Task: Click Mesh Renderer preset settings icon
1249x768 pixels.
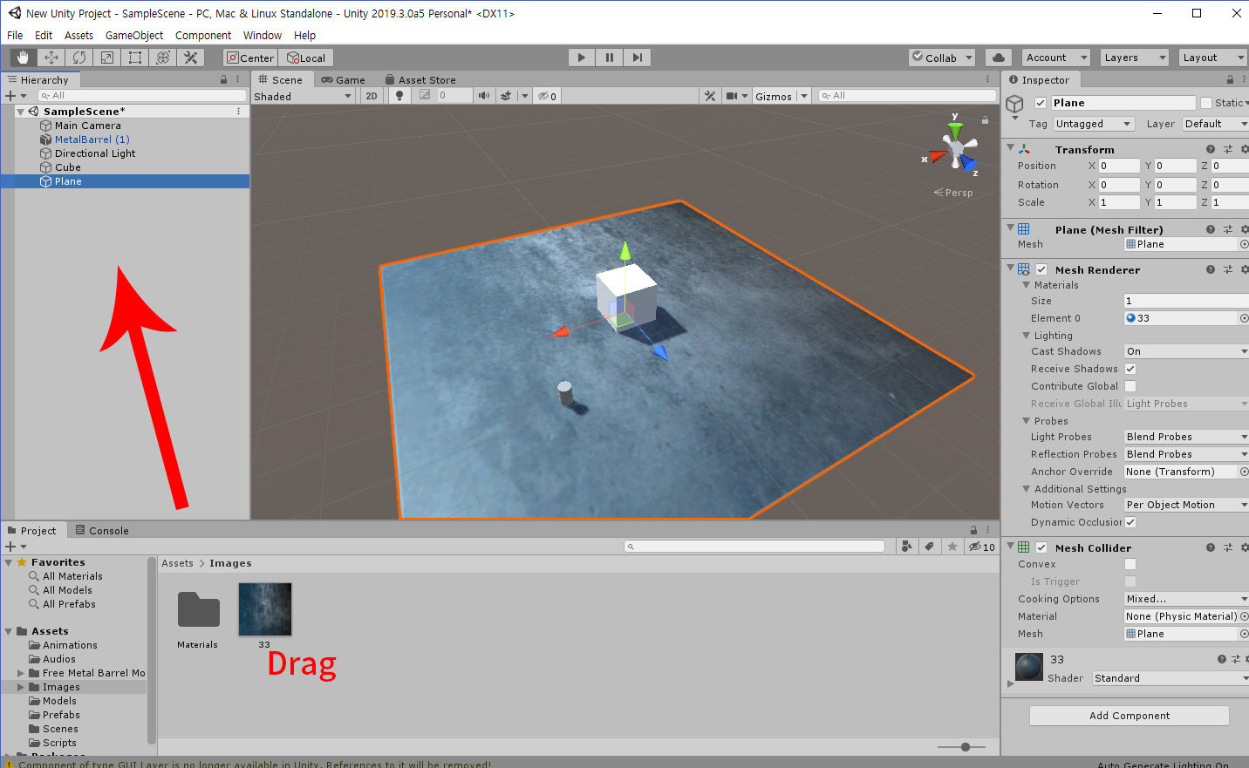Action: (x=1228, y=269)
